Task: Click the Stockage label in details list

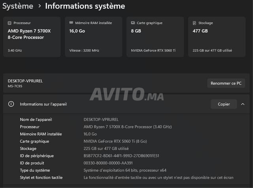Action: coord(28,149)
